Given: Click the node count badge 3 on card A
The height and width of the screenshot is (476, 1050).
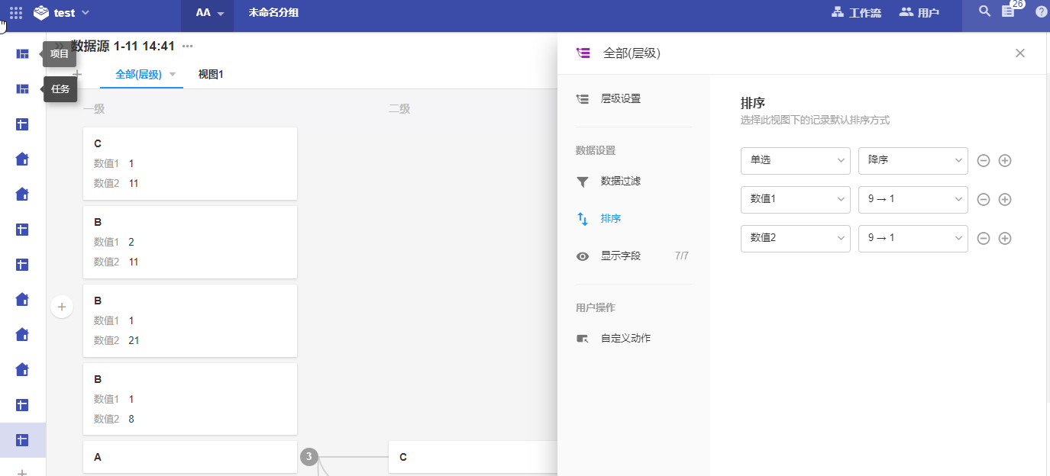Looking at the screenshot, I should point(309,457).
